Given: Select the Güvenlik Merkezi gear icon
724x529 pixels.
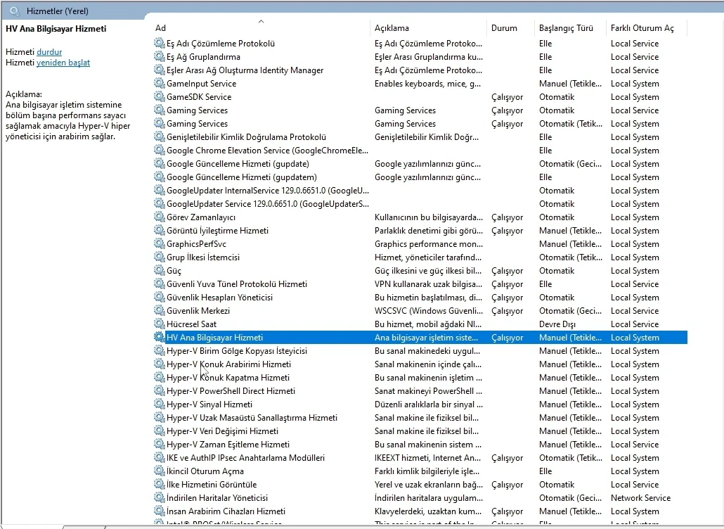Looking at the screenshot, I should click(x=160, y=312).
